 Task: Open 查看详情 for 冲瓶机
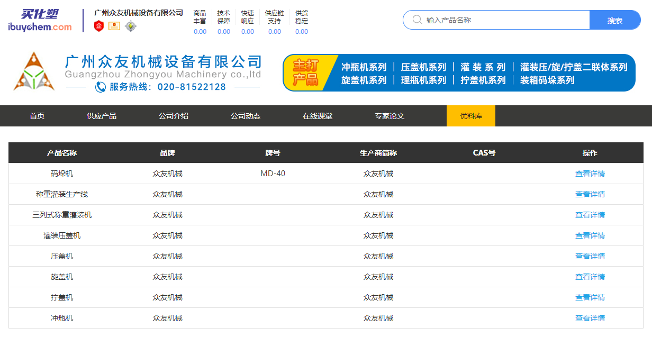590,318
